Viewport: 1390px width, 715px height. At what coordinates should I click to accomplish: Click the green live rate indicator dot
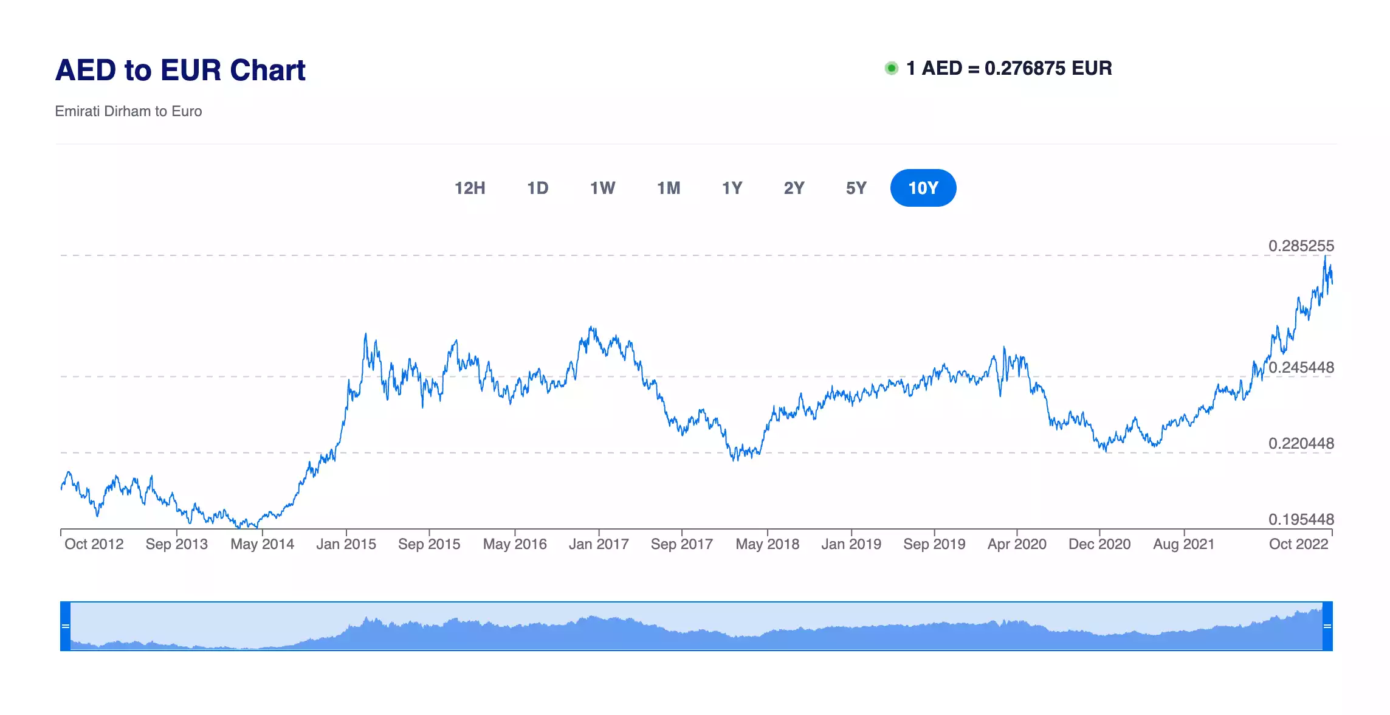[x=891, y=68]
